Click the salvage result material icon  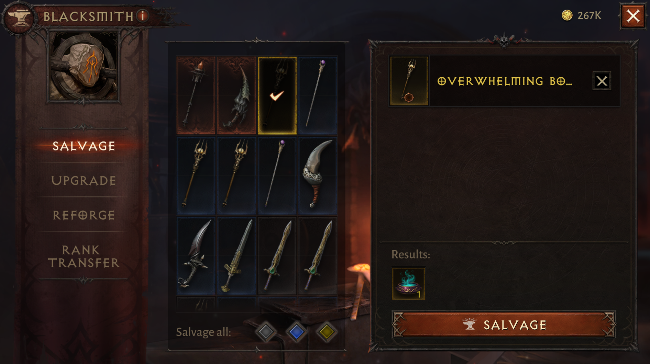409,284
